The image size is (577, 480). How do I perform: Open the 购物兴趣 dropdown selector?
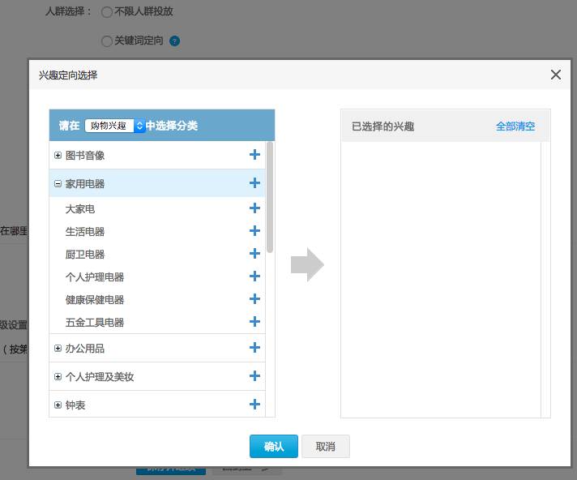114,126
